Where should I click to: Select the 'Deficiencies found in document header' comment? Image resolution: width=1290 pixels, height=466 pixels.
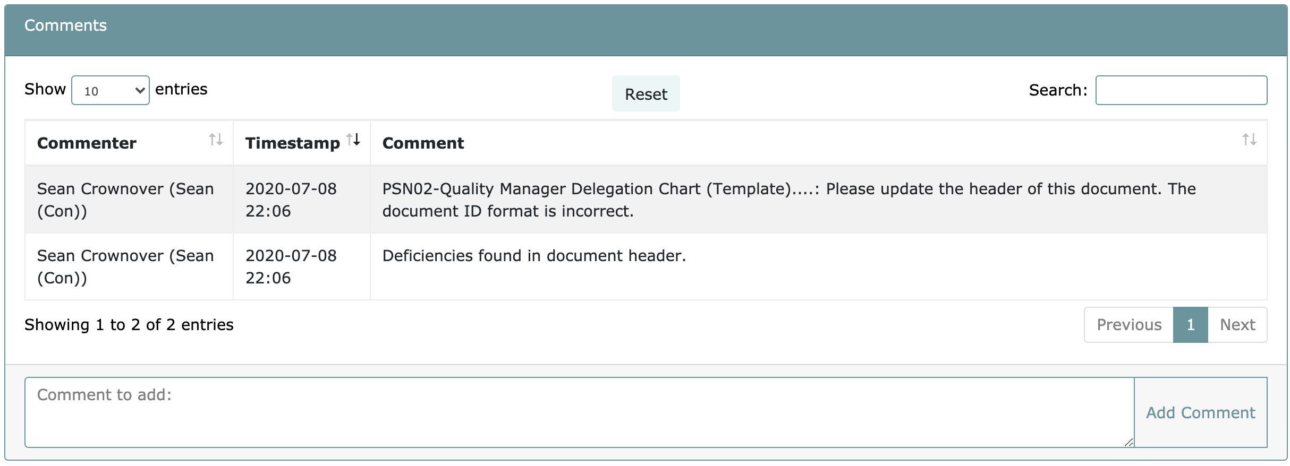pos(534,256)
